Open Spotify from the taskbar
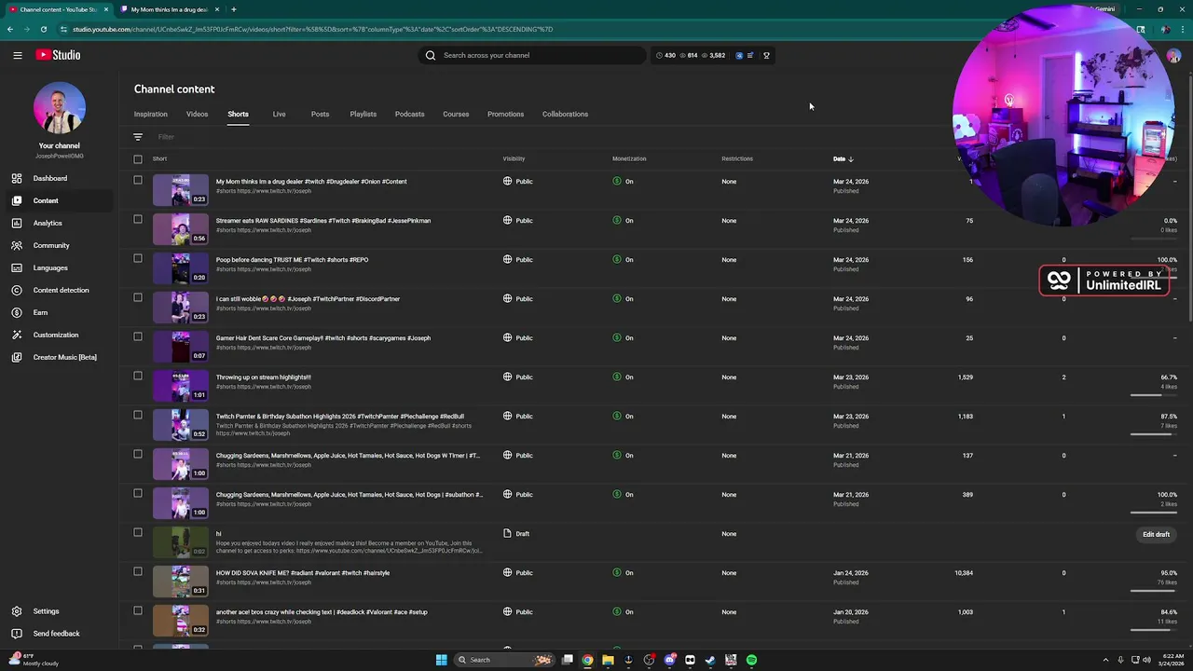 click(751, 660)
